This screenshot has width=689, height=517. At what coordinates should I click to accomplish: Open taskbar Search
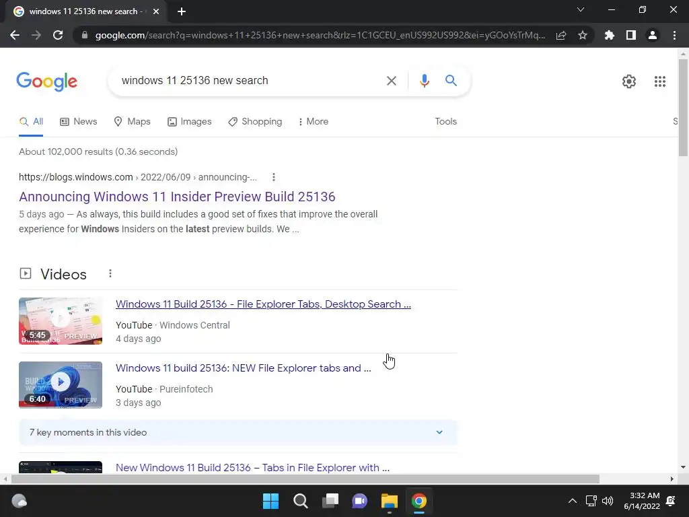pyautogui.click(x=301, y=501)
